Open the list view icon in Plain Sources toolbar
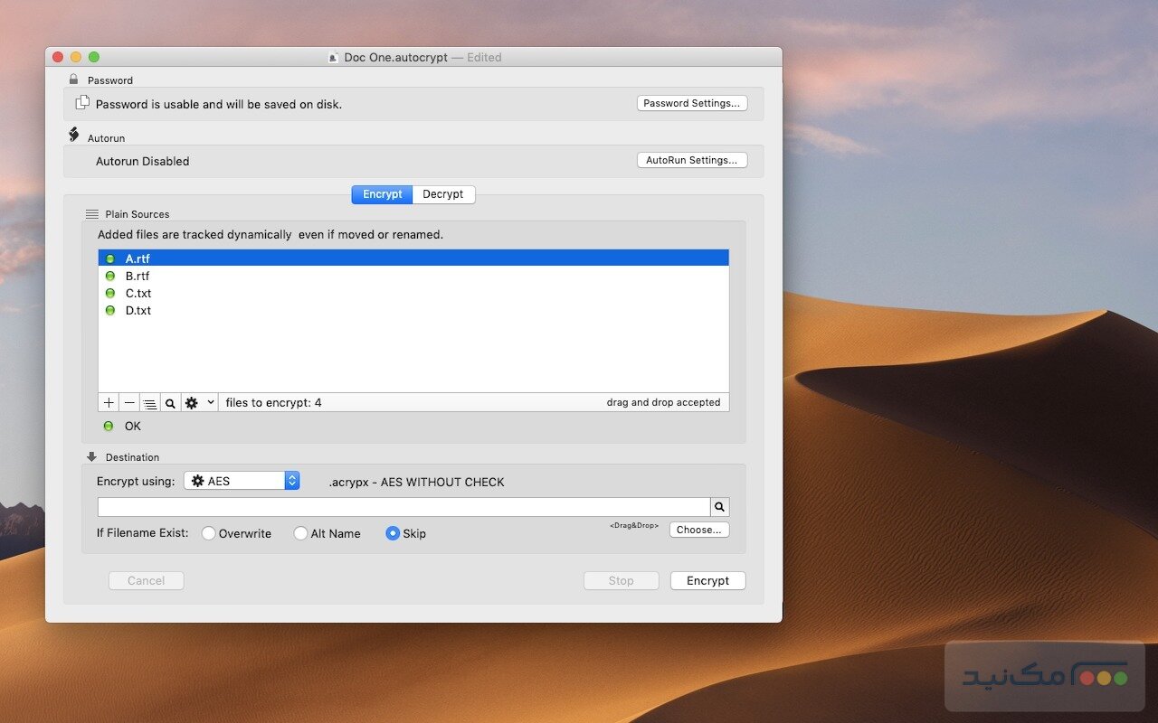1158x723 pixels. pyautogui.click(x=149, y=402)
